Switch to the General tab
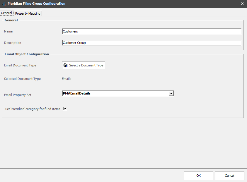247x182 pixels. tap(6, 13)
